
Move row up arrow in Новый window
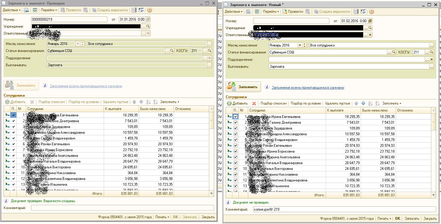356,103
